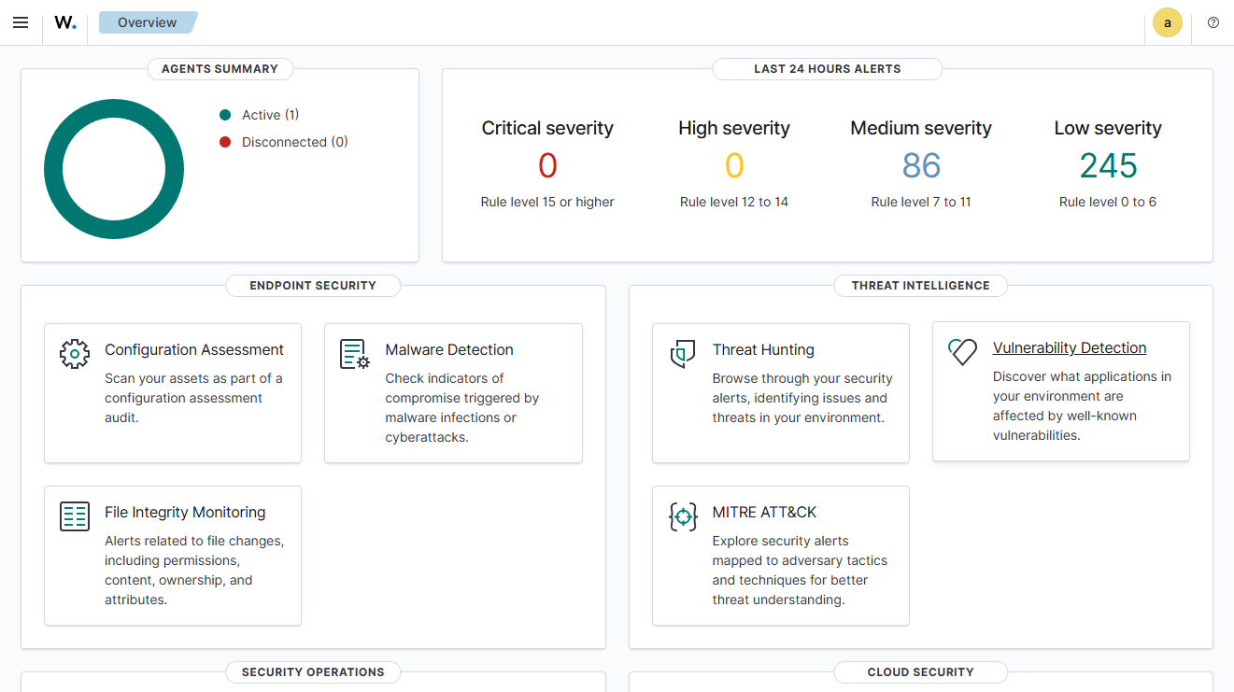The height and width of the screenshot is (692, 1234).
Task: Click the 'SECURITY OPERATIONS' section title
Action: [x=313, y=672]
